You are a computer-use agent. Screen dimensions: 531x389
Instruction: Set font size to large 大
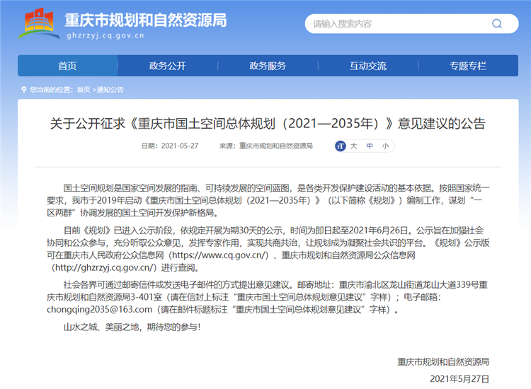(353, 146)
